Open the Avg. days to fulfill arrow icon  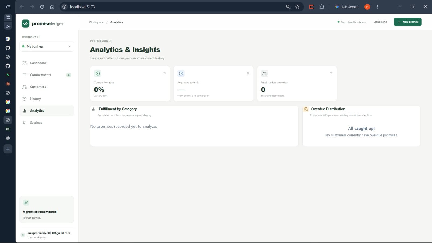pyautogui.click(x=248, y=73)
